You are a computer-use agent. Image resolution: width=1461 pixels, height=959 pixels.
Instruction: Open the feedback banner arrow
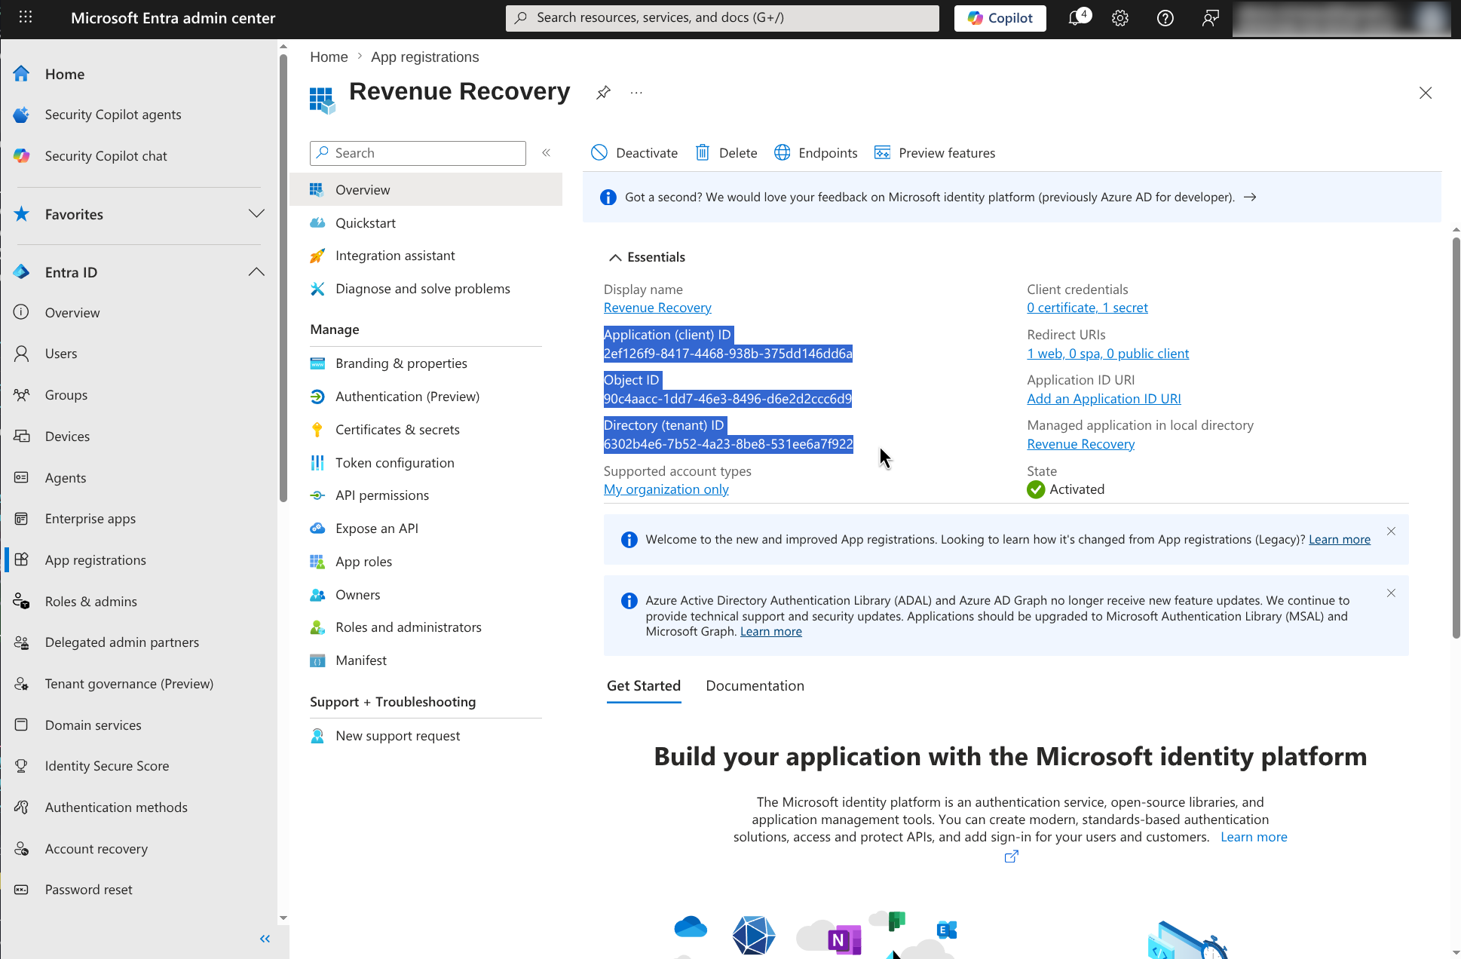coord(1250,198)
